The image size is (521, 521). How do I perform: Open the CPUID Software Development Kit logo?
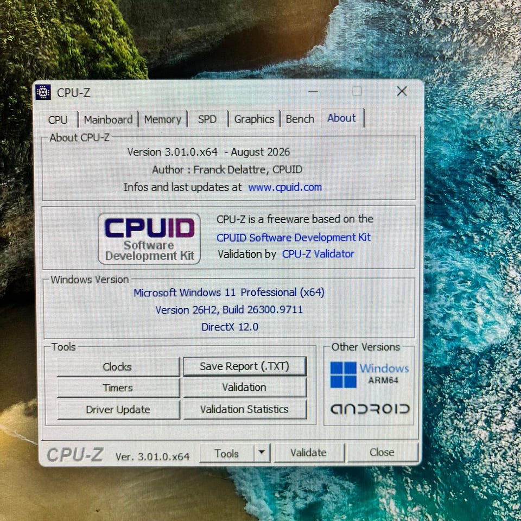tap(149, 239)
